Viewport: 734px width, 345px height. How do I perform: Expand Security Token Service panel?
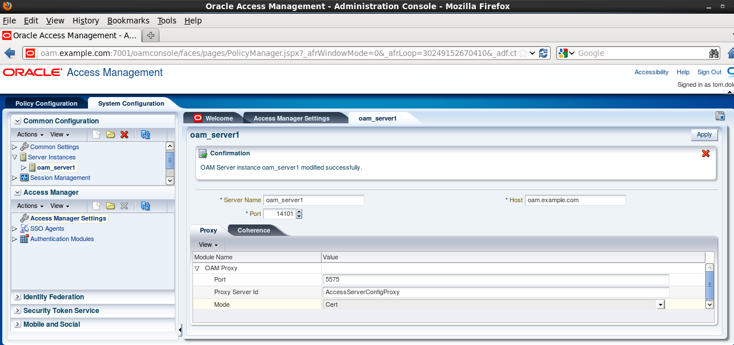tap(18, 311)
